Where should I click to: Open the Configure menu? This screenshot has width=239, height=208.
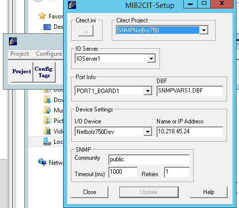[49, 54]
